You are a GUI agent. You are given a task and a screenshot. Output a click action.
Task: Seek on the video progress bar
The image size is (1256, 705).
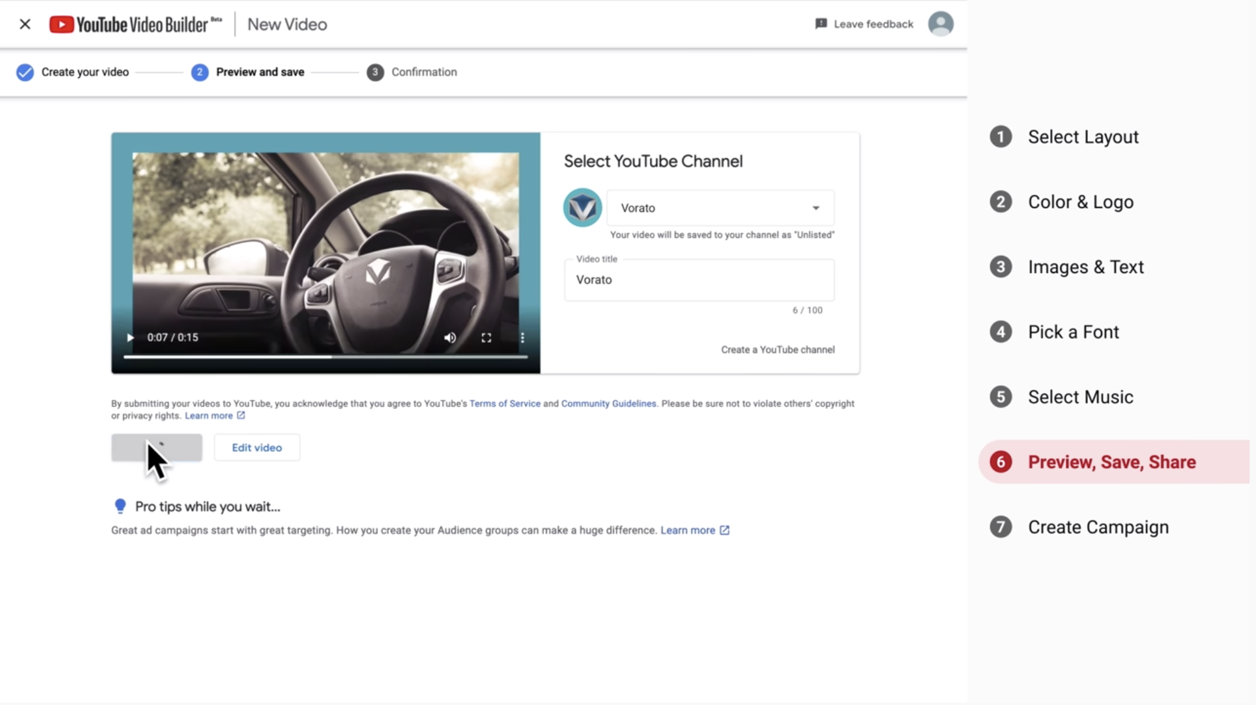click(x=325, y=357)
